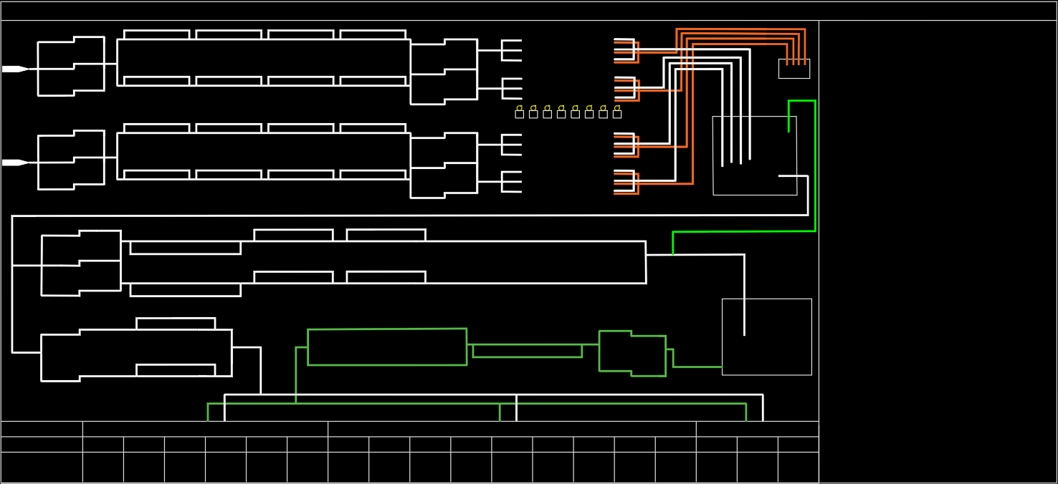Select the seventh yellow-marked small square box
This screenshot has width=1058, height=484.
click(x=603, y=114)
